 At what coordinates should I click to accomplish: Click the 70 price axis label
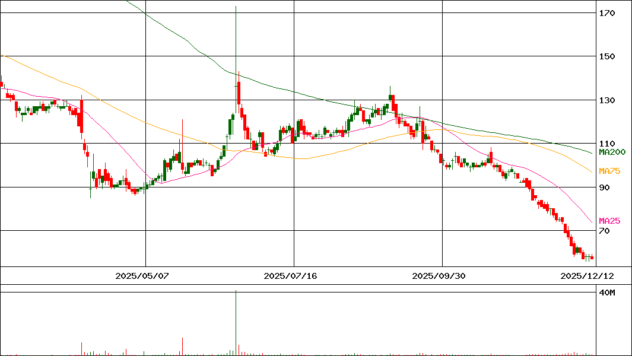604,231
